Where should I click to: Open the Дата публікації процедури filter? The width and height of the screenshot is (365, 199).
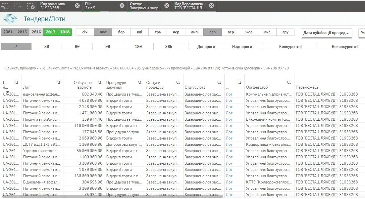point(326,33)
